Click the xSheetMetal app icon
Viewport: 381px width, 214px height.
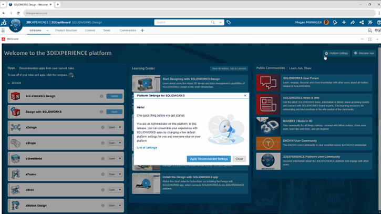click(x=16, y=159)
